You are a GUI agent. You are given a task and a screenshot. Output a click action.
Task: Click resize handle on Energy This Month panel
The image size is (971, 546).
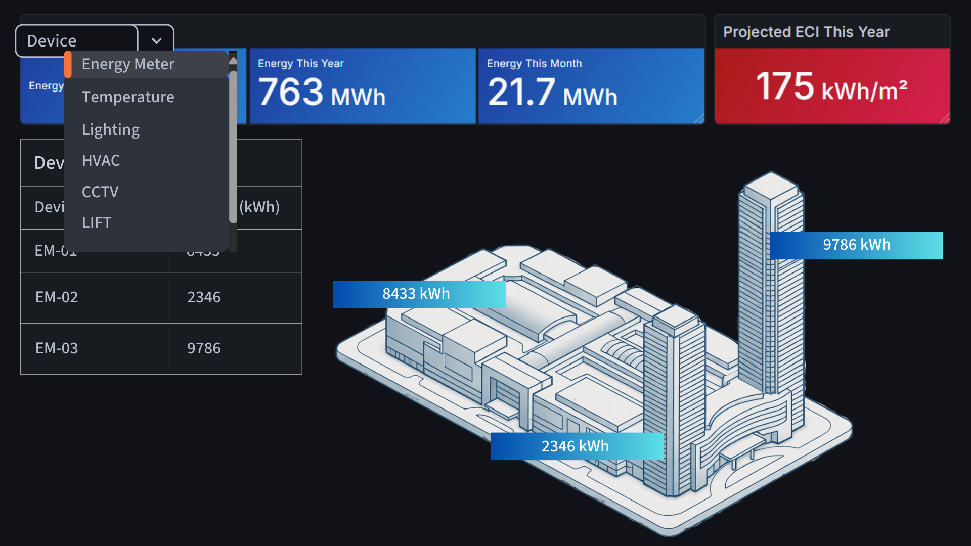[x=699, y=119]
